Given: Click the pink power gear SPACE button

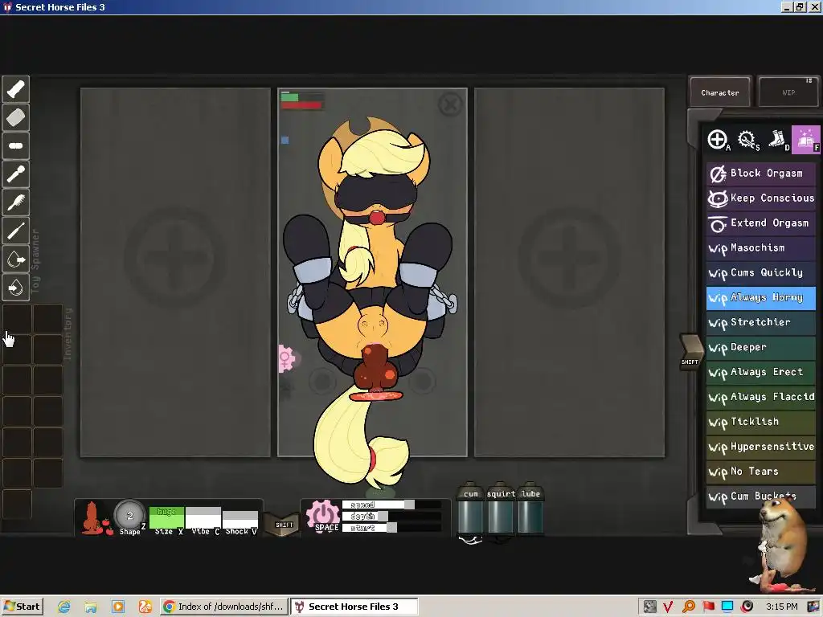Looking at the screenshot, I should 323,517.
